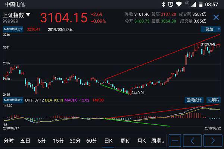Switch to 周K weekly candlestick chart
The height and width of the screenshot is (149, 224).
click(x=125, y=141)
